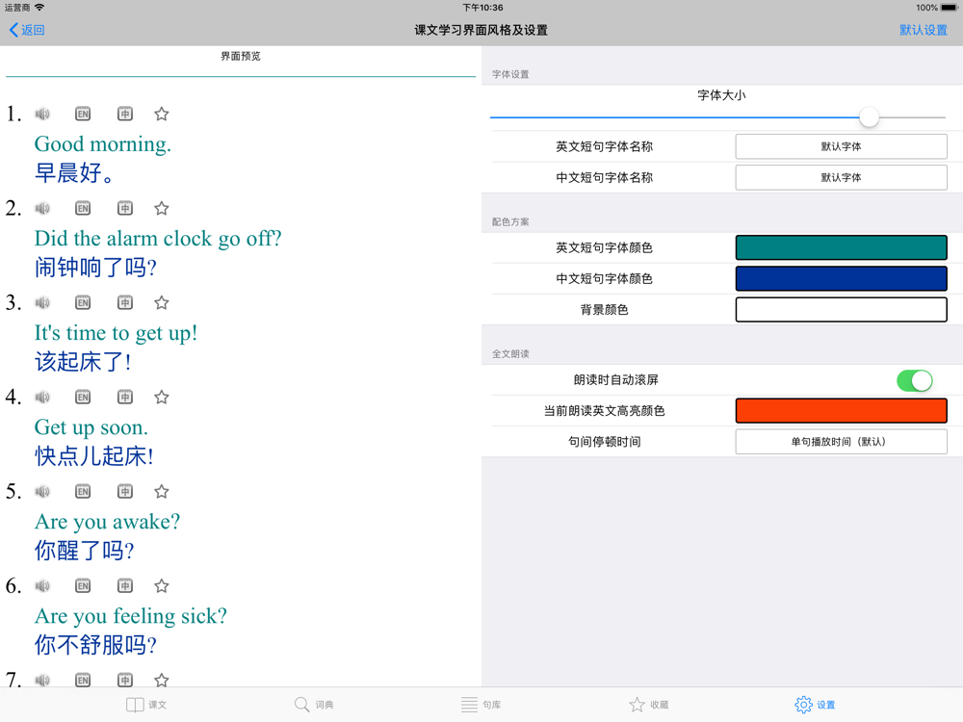Toggle EN icon for sentence 3
The height and width of the screenshot is (722, 963).
[83, 302]
